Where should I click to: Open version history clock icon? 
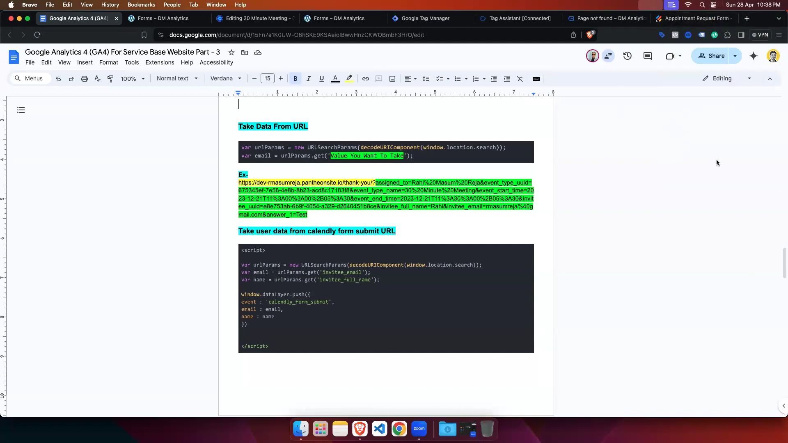click(627, 56)
